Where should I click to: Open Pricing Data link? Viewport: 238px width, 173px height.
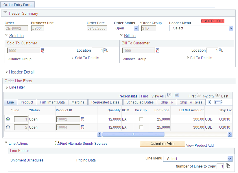(x=86, y=160)
